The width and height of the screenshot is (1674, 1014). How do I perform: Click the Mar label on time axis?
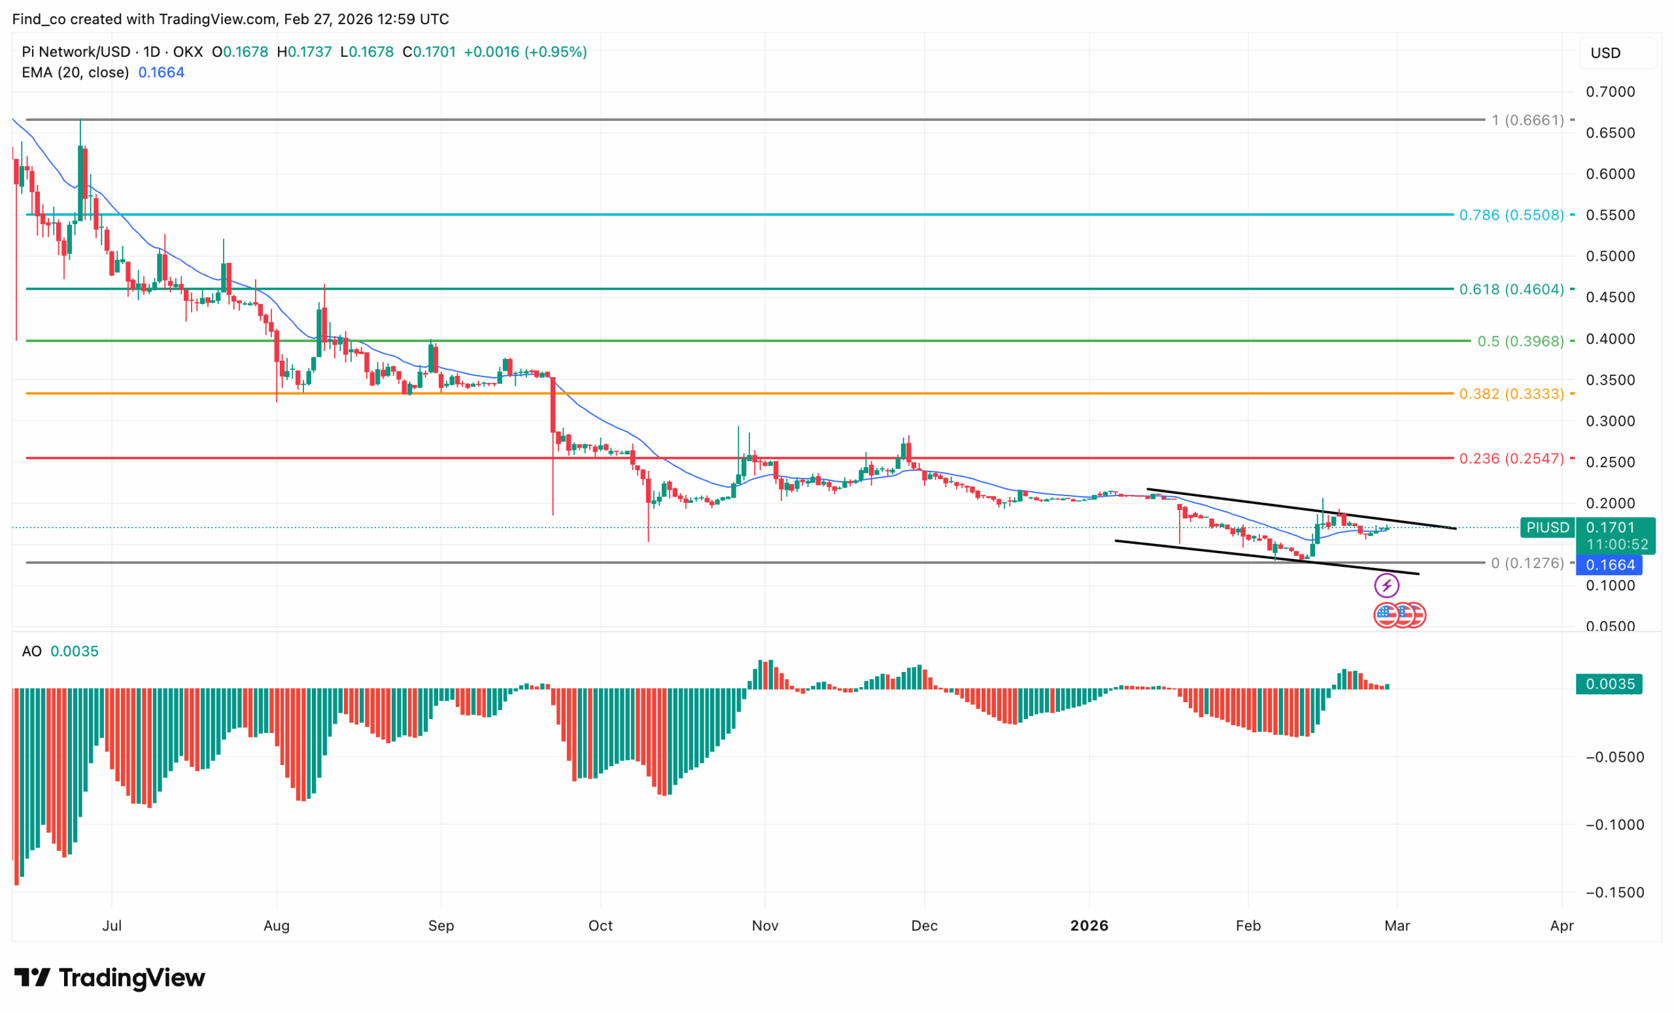point(1397,926)
